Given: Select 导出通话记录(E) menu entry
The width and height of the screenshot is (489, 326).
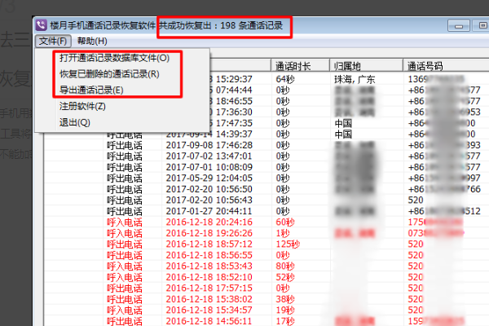Looking at the screenshot, I should point(91,90).
